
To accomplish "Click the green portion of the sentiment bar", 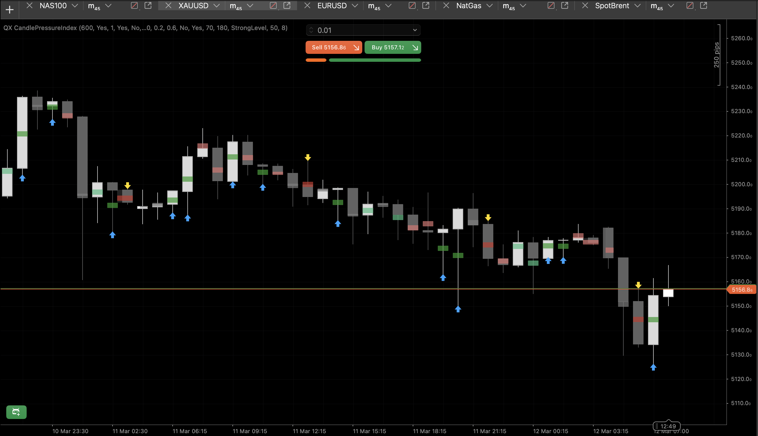I will [x=375, y=60].
